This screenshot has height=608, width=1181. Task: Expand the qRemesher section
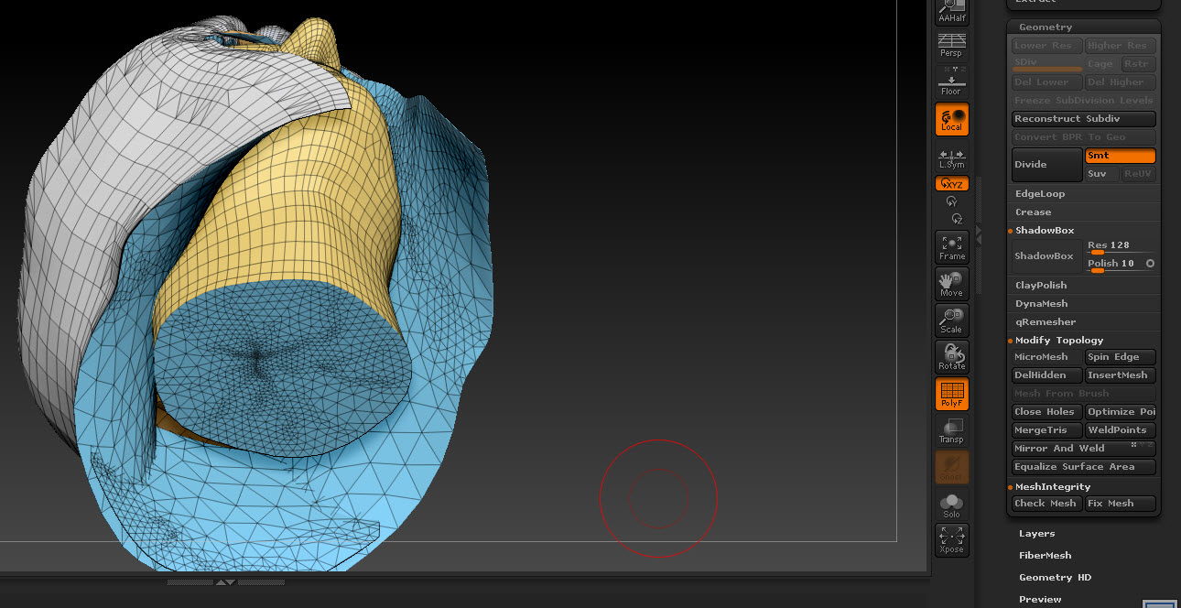[1046, 322]
